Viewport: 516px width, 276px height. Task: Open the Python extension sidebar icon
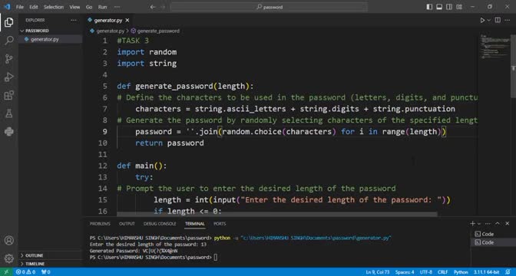coord(9,132)
